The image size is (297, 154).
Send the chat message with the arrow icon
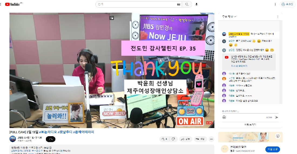pos(276,118)
